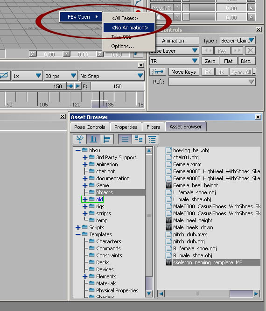Toggle the IK button

pos(221,72)
